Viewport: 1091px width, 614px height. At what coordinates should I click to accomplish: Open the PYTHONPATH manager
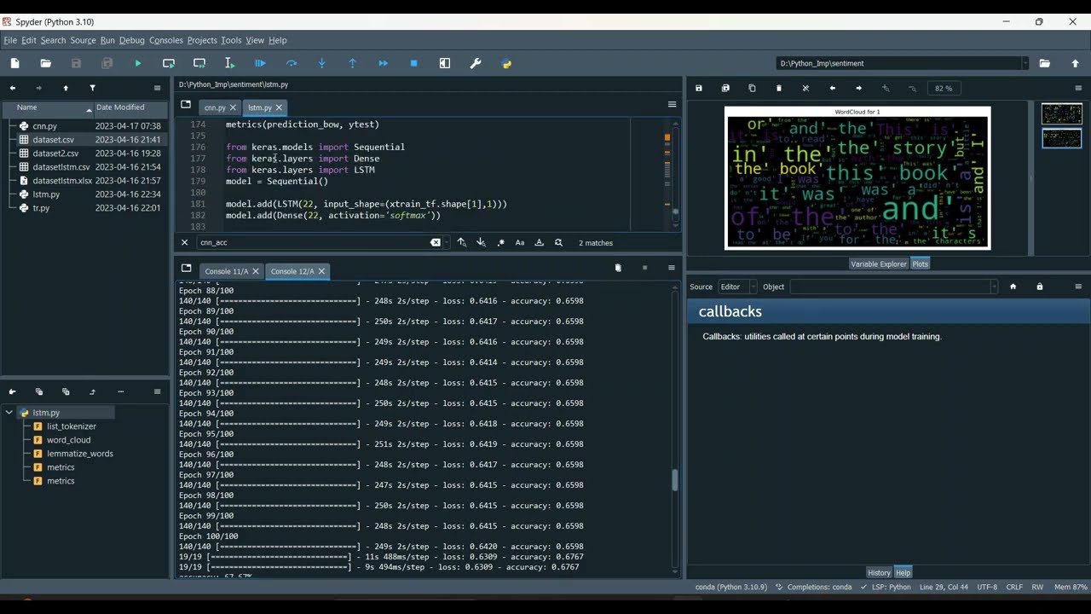click(x=506, y=63)
